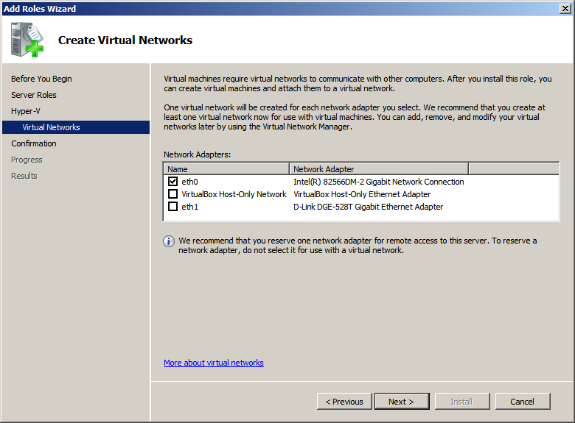Sort by the Name column header

coord(226,168)
